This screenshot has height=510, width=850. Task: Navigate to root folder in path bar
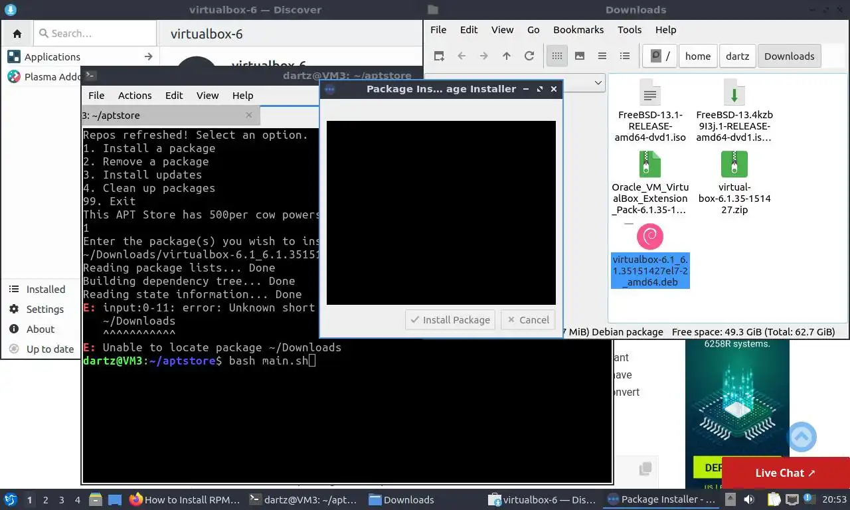click(660, 56)
